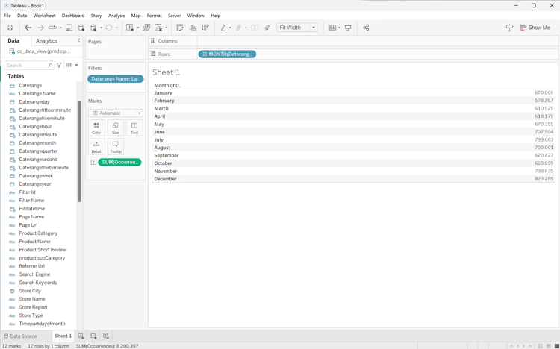Click the SUM(Occurrences) pill on Marks

point(119,162)
